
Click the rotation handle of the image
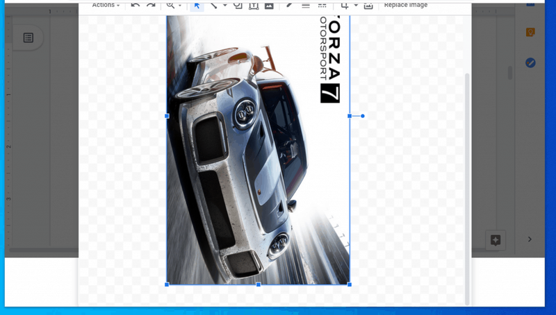point(362,116)
